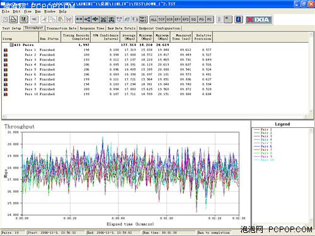
Task: Toggle the EP1 endpoint grouping button
Action: (x=178, y=20)
